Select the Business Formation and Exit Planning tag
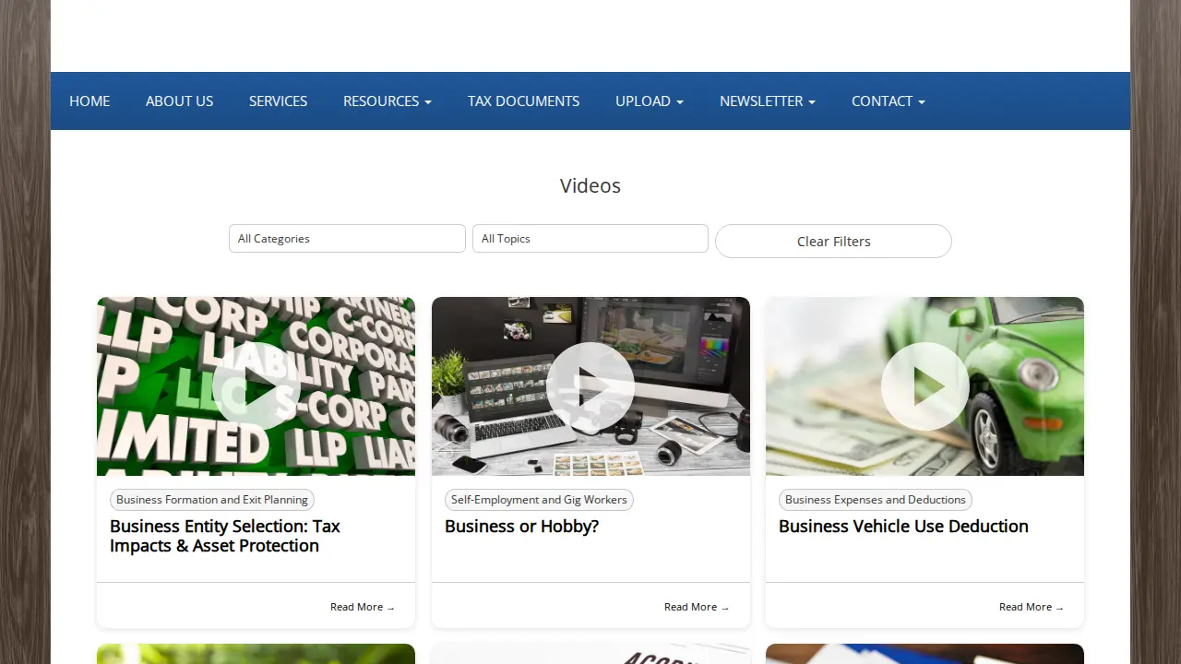This screenshot has height=664, width=1181. [212, 500]
